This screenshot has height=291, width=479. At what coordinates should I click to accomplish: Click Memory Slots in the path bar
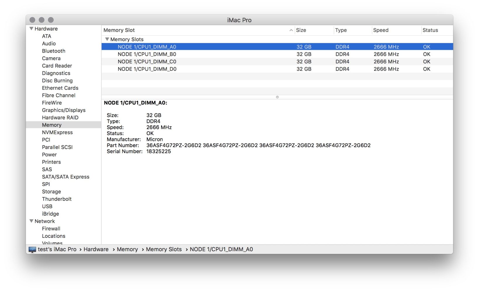[x=164, y=249]
